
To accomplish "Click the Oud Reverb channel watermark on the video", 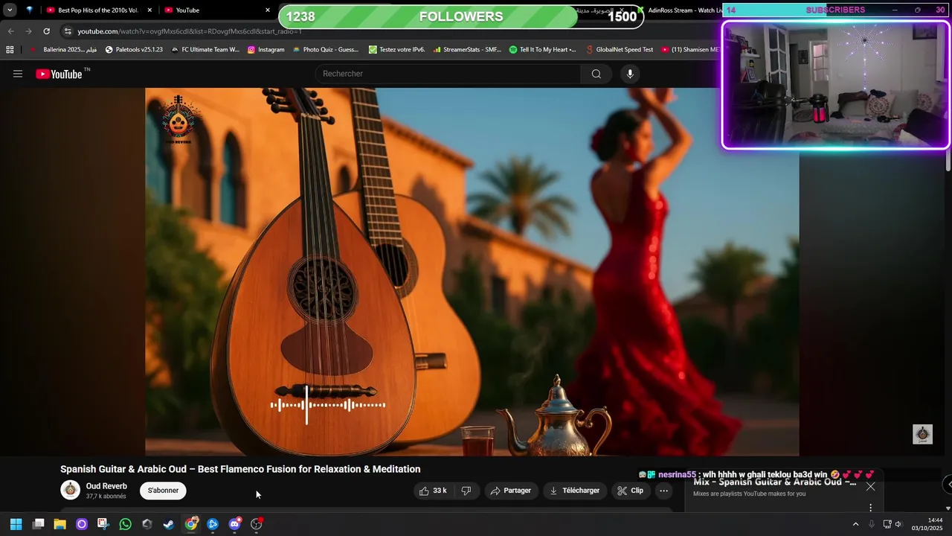I will 922,434.
